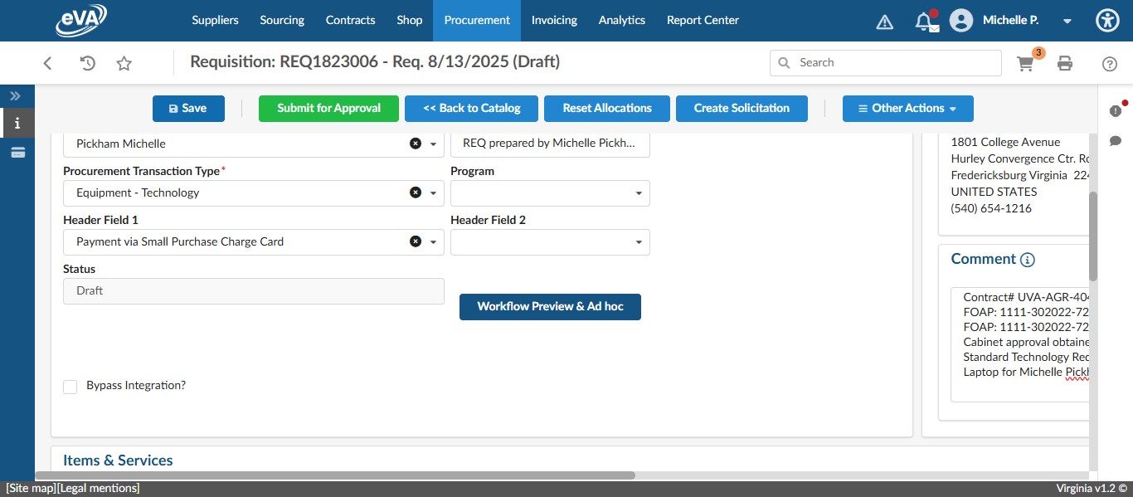View history using the clock icon
The width and height of the screenshot is (1133, 497).
(86, 62)
